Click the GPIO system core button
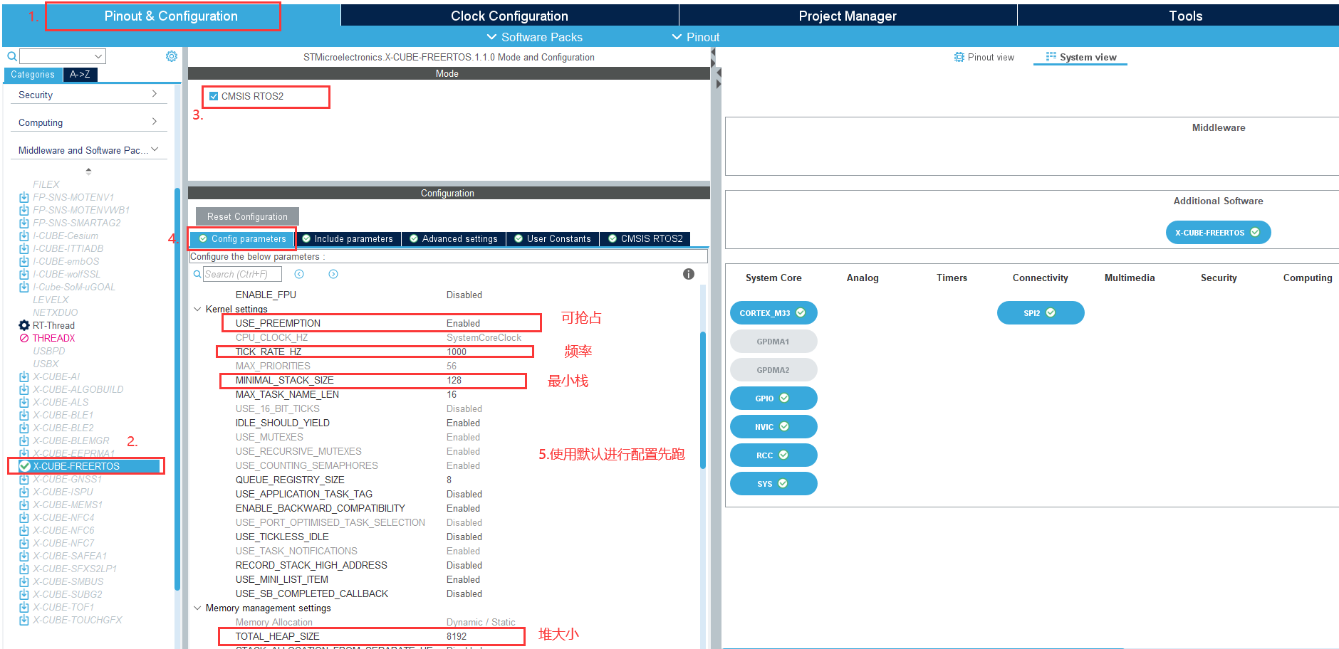 click(773, 398)
